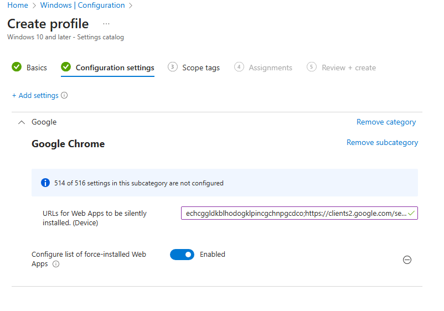Image resolution: width=444 pixels, height=311 pixels.
Task: Click info icon next to Add settings
Action: click(64, 95)
